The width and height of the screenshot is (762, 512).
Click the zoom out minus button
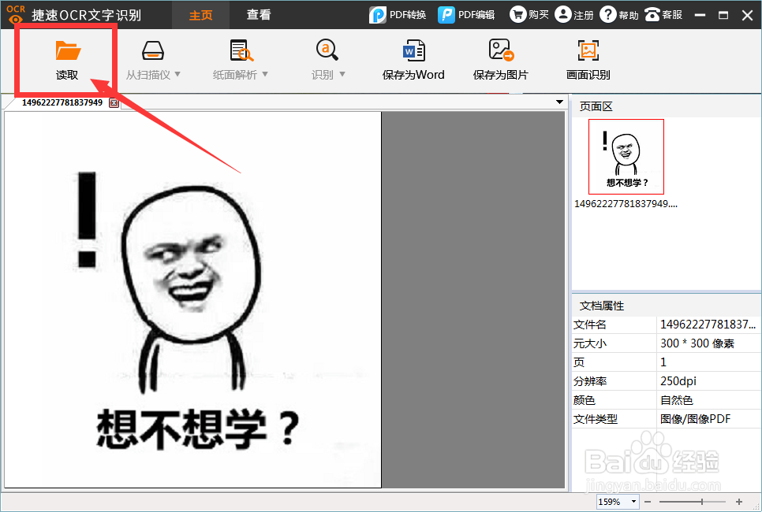[x=648, y=501]
